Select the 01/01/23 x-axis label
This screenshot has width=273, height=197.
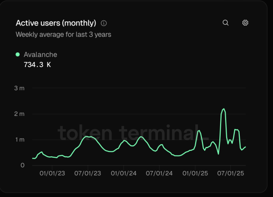pyautogui.click(x=53, y=173)
